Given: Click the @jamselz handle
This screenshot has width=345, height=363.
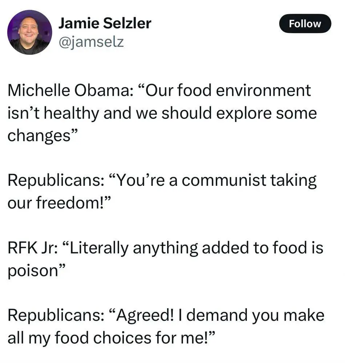Looking at the screenshot, I should tap(91, 42).
